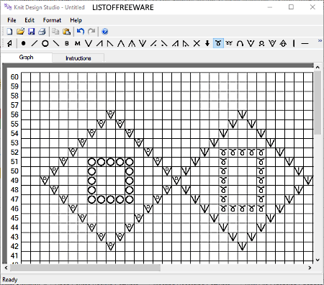The image size is (324, 285).
Task: Expand toolbar overflow chevron
Action: [320, 41]
